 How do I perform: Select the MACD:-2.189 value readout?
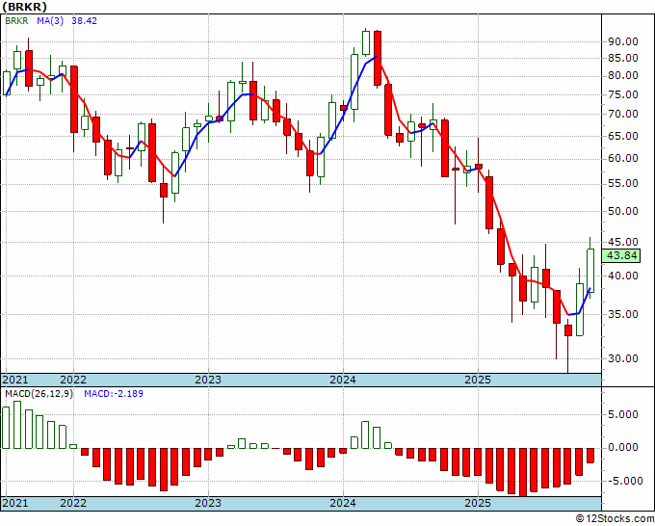tap(114, 394)
